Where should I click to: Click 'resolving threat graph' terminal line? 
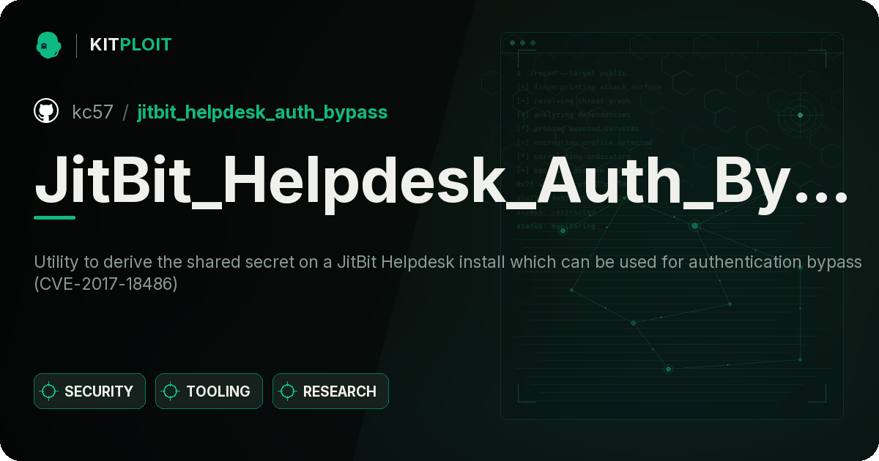tap(574, 101)
